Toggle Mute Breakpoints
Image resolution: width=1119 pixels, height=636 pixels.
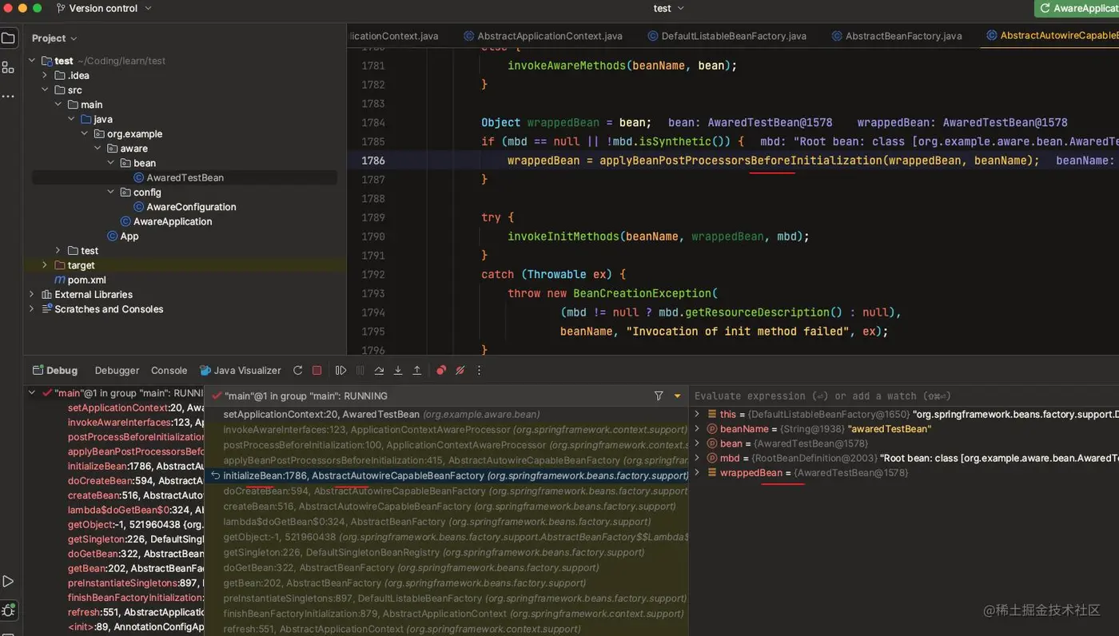tap(460, 371)
